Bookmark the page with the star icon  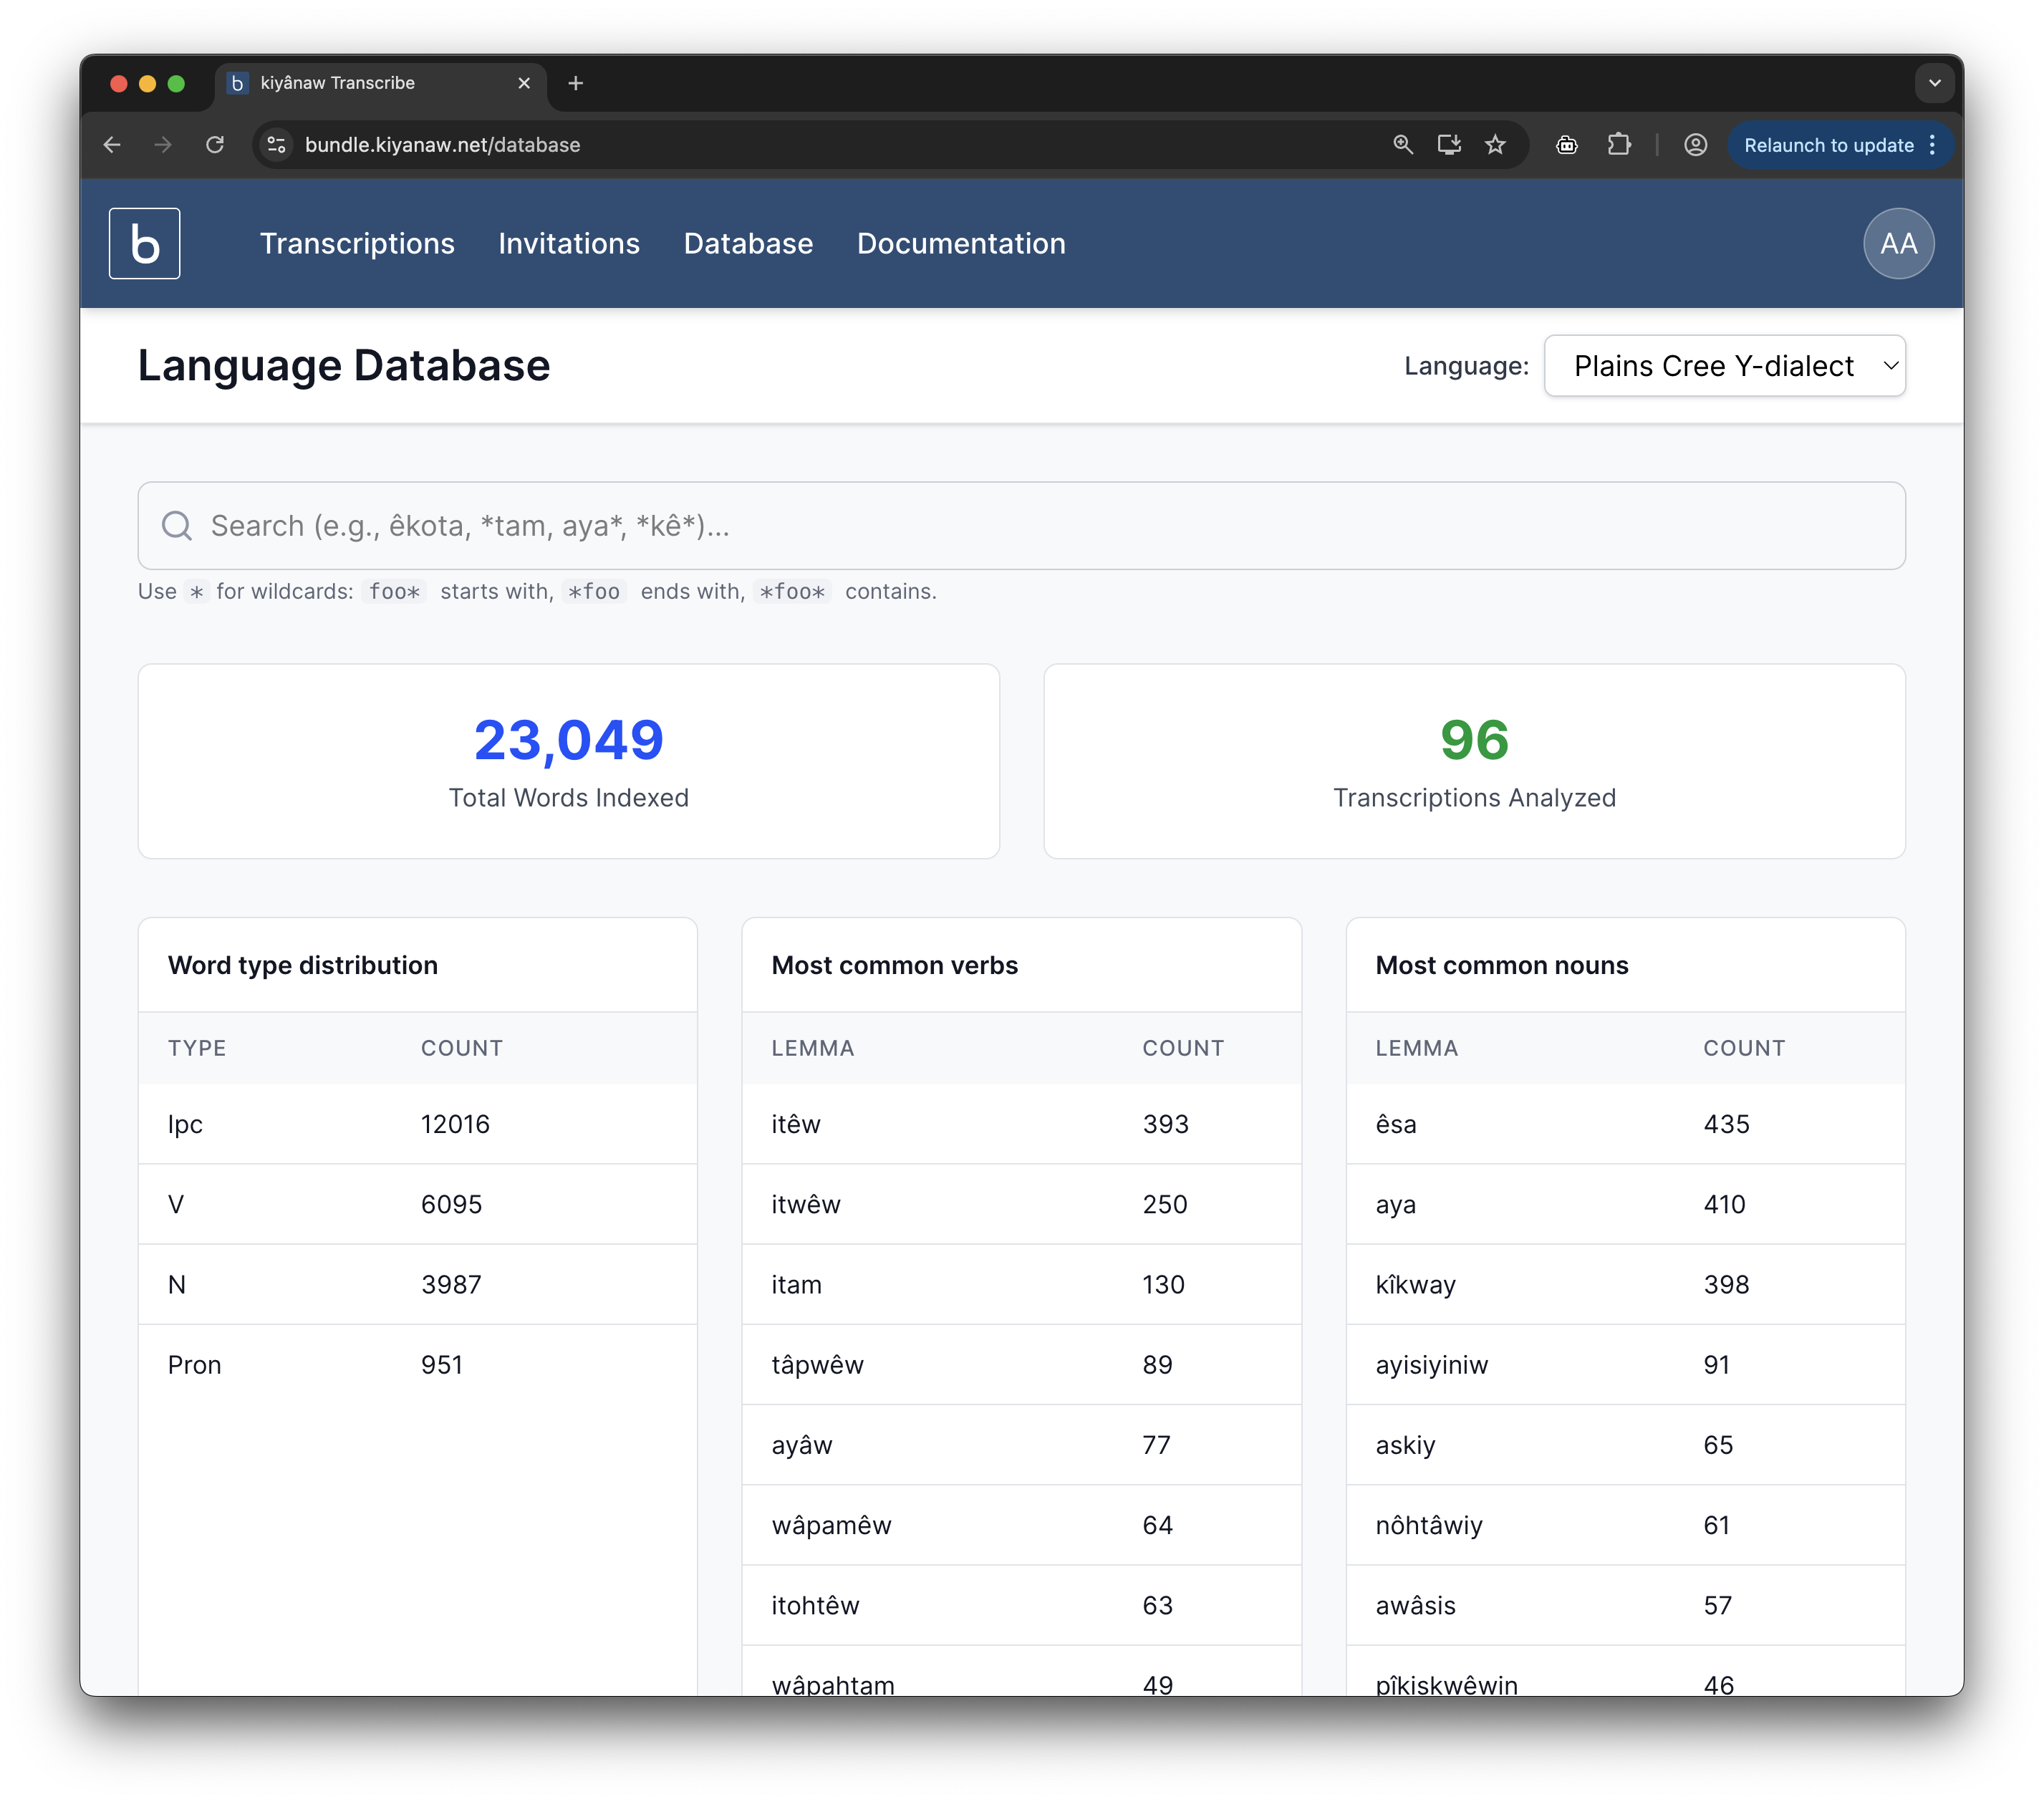[x=1495, y=145]
